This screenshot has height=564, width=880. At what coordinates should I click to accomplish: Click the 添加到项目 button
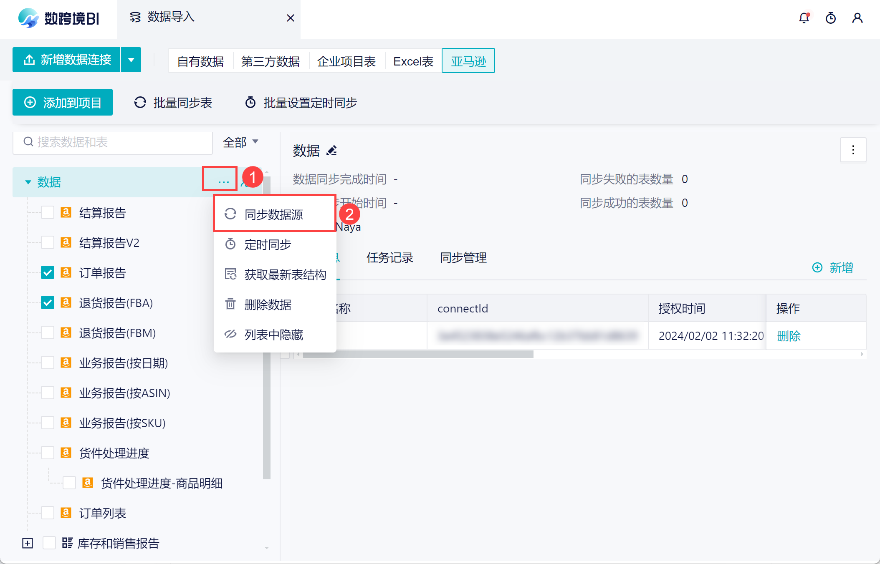63,103
